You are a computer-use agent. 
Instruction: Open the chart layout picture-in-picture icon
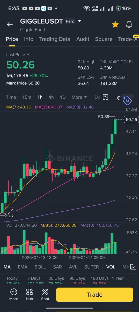tap(105, 97)
